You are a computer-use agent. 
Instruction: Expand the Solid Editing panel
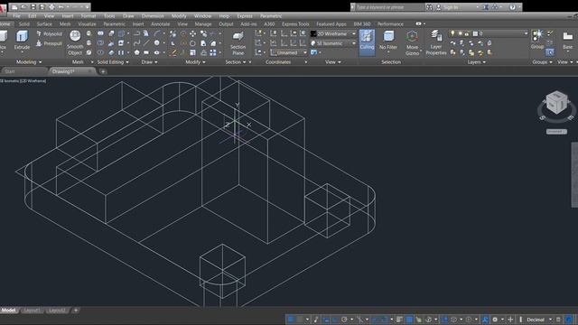pos(112,62)
